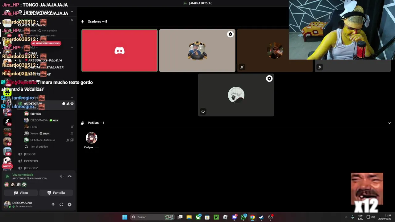Click the Oradores — 5 header

coord(97,22)
